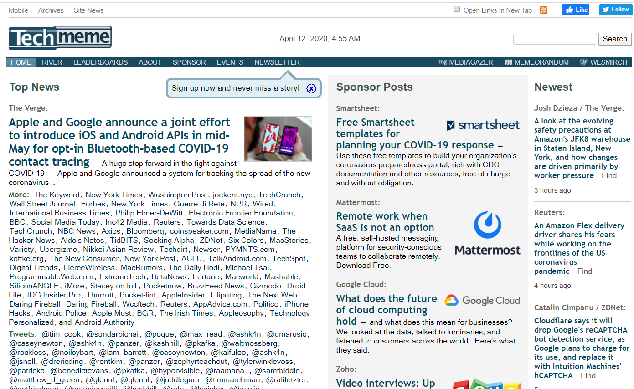
Task: Open the Smartsheet sponsor logo
Action: [x=483, y=125]
